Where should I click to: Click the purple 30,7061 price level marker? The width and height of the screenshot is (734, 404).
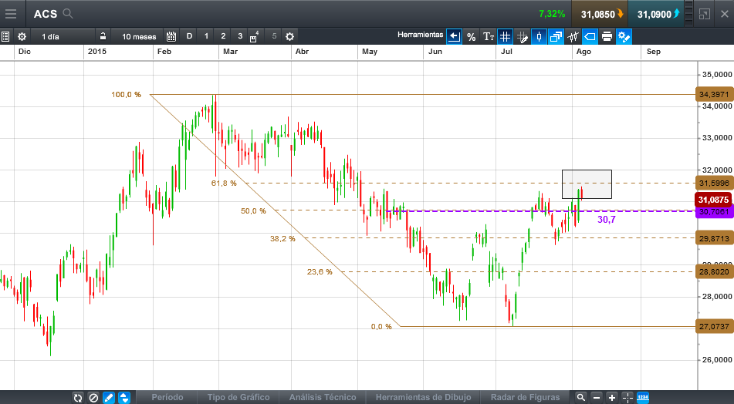tap(714, 211)
